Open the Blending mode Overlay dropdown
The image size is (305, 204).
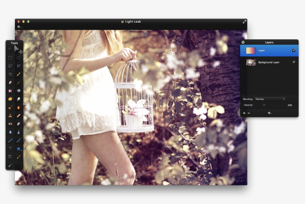(270, 99)
